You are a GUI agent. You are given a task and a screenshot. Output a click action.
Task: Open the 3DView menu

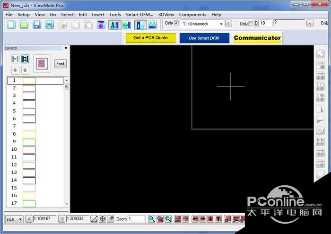(x=166, y=15)
